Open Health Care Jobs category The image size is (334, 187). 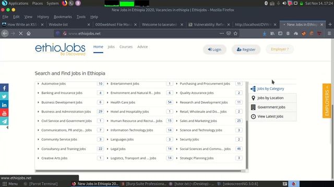pos(123,102)
